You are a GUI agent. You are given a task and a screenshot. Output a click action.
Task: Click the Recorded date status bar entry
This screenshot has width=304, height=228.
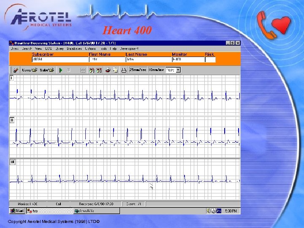point(96,204)
